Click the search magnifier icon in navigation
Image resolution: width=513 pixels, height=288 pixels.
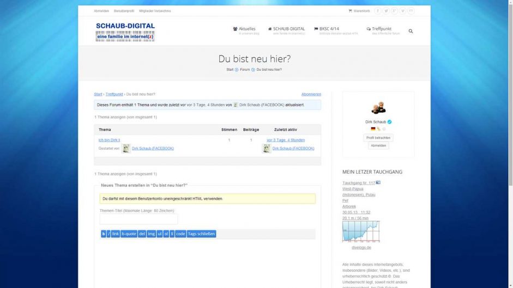pos(411,31)
